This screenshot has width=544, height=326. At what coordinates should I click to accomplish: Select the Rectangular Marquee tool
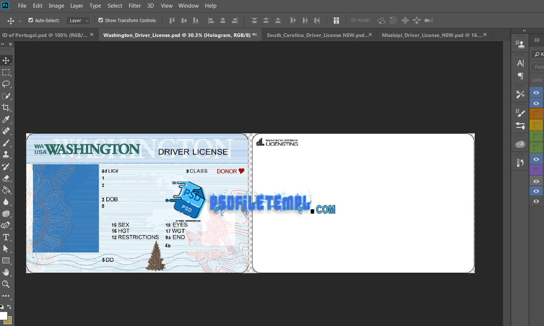pos(6,73)
